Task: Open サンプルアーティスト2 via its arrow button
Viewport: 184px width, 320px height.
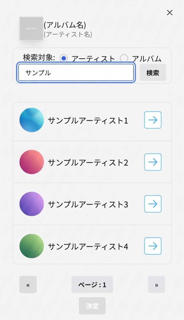Action: 153,162
